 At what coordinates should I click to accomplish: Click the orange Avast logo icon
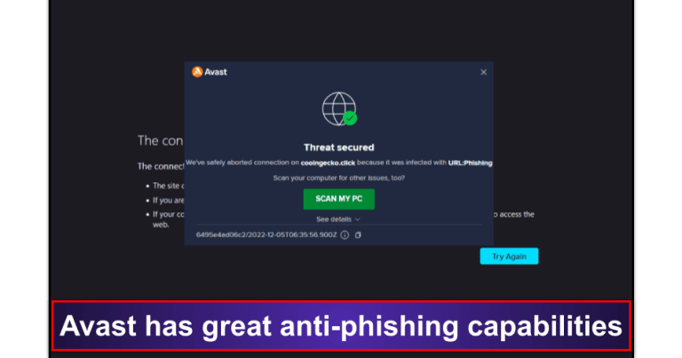click(197, 72)
